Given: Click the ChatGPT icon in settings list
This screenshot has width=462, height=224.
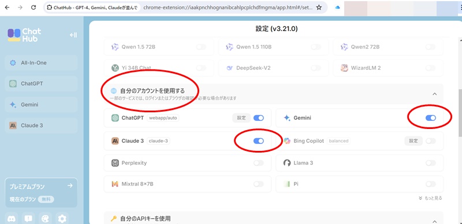Looking at the screenshot, I should (x=115, y=118).
